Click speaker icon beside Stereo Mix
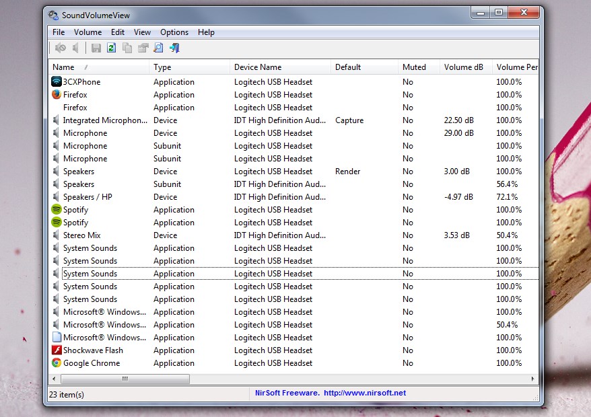 coord(56,235)
